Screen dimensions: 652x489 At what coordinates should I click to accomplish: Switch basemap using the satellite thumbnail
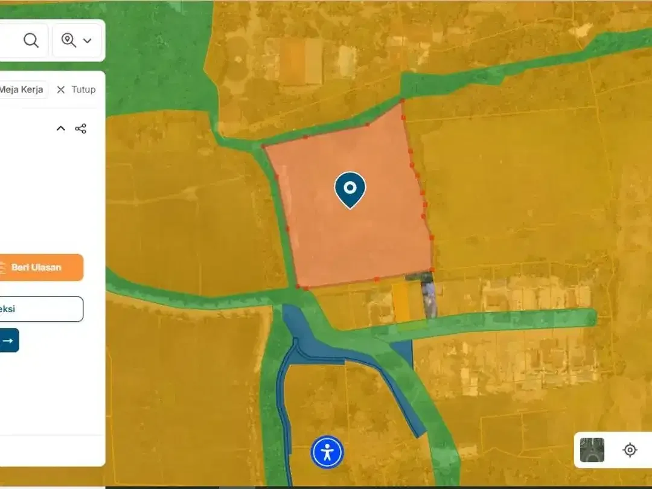point(592,450)
